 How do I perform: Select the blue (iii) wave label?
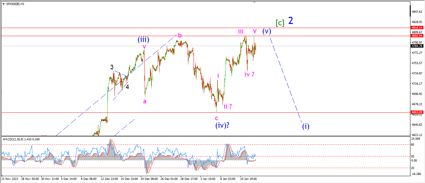(x=143, y=40)
